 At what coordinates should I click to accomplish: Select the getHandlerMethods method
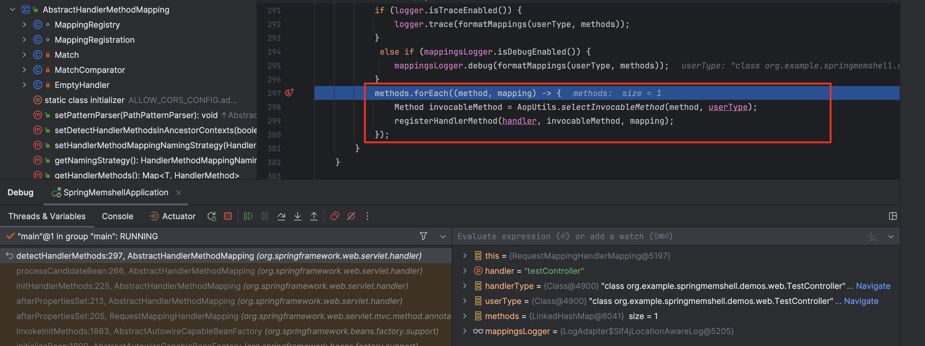(136, 175)
